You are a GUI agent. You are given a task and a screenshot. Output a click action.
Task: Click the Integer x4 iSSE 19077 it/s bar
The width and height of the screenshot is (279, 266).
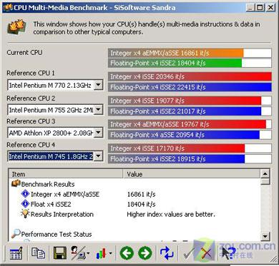185,101
